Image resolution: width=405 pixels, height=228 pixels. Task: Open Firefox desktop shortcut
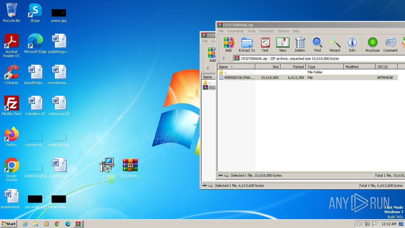(11, 137)
